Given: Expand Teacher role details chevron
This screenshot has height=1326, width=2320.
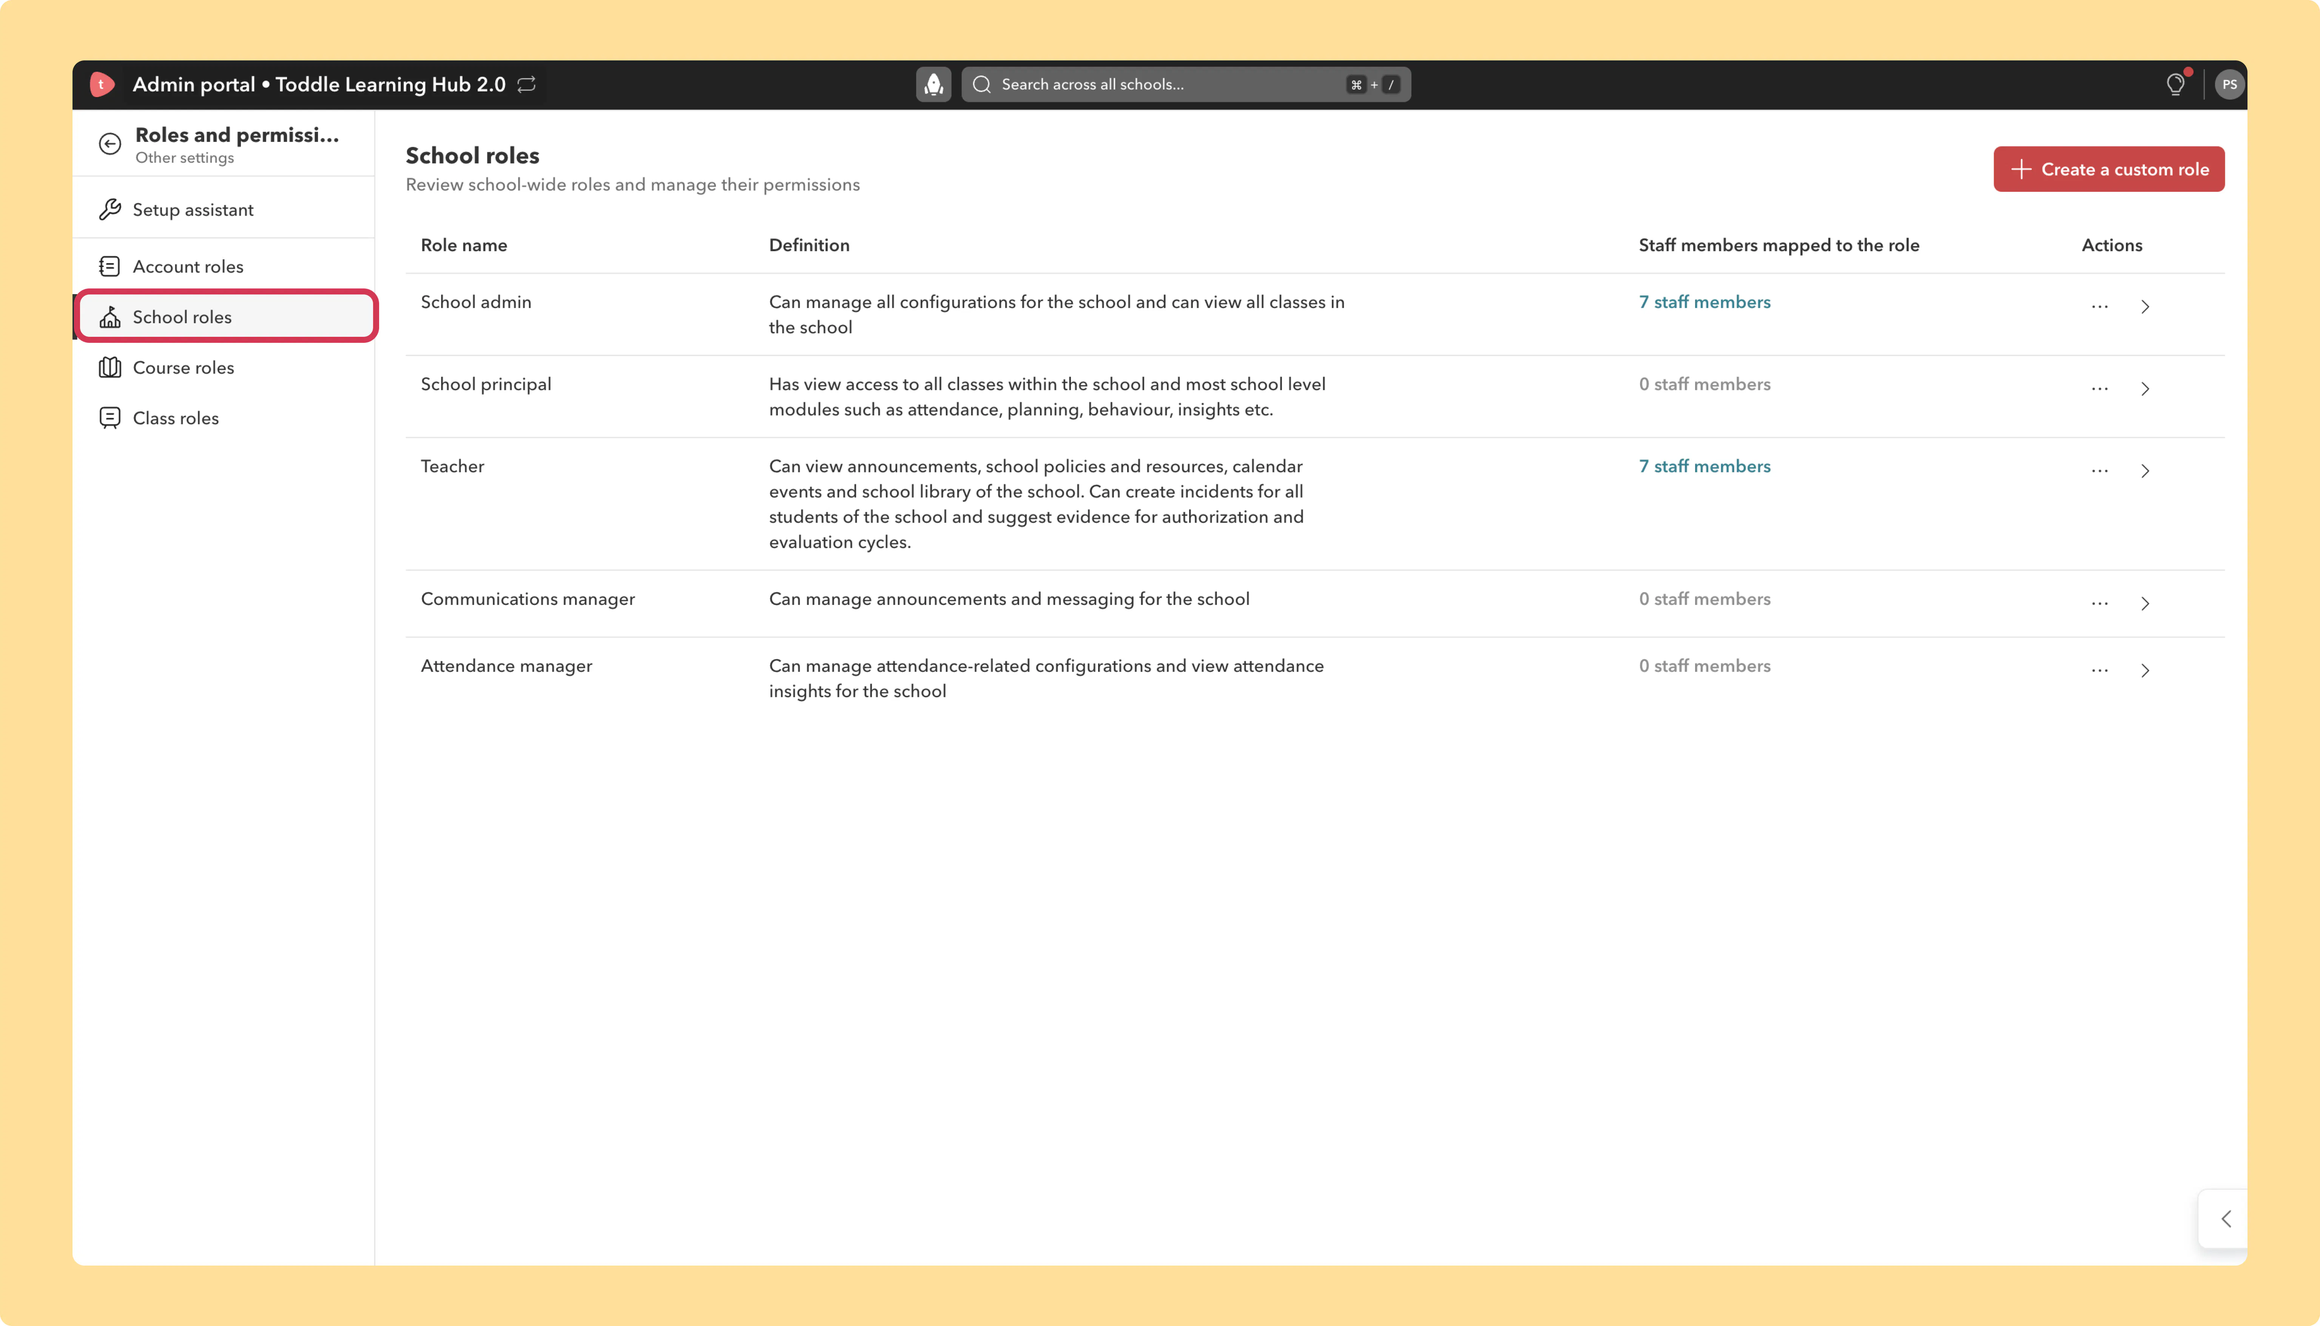Looking at the screenshot, I should 2145,471.
